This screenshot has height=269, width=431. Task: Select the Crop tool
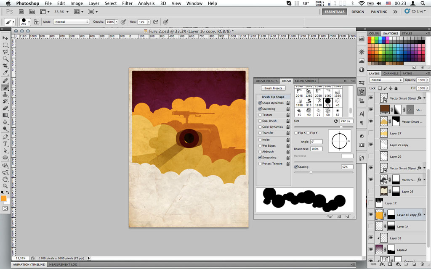[5, 66]
